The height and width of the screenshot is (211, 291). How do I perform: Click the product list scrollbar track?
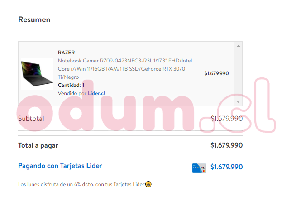tap(239, 74)
